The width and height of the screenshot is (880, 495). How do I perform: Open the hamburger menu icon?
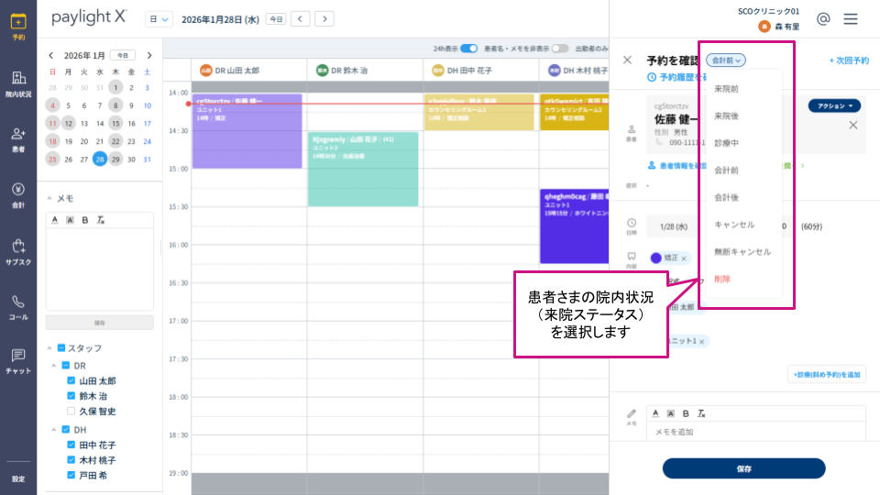tap(851, 19)
